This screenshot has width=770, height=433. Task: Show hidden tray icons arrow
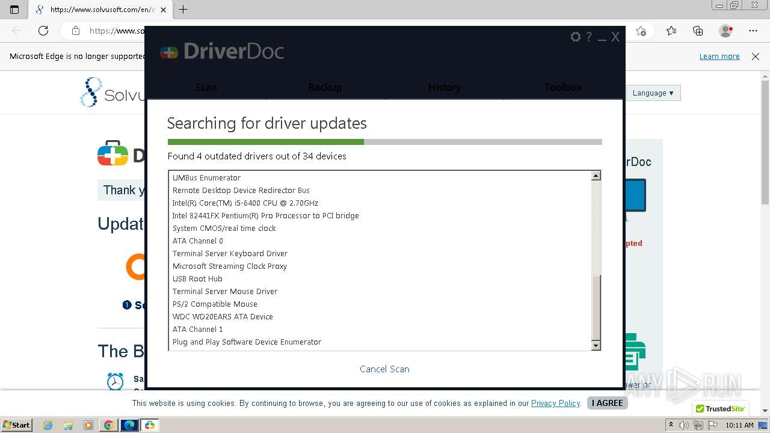(x=671, y=425)
